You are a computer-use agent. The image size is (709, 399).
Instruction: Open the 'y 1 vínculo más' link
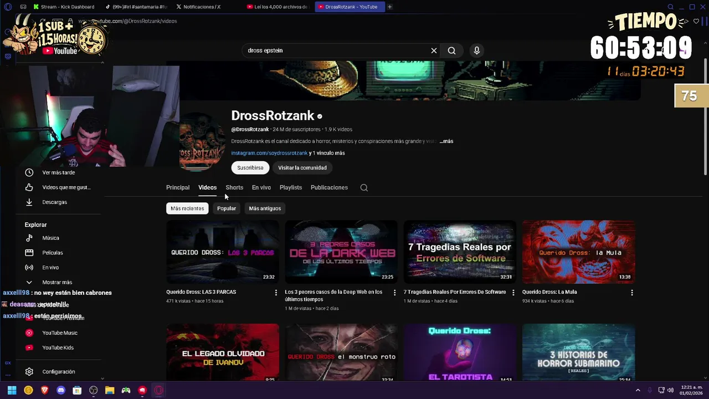coord(327,153)
